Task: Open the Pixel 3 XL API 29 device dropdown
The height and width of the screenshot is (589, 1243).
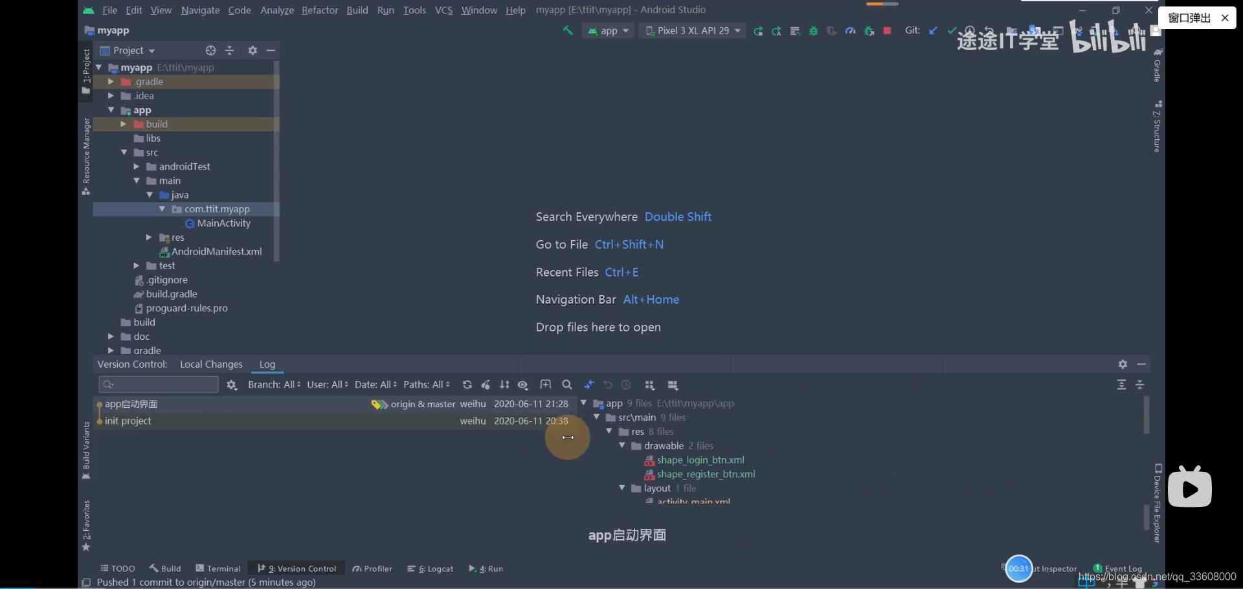Action: [692, 31]
